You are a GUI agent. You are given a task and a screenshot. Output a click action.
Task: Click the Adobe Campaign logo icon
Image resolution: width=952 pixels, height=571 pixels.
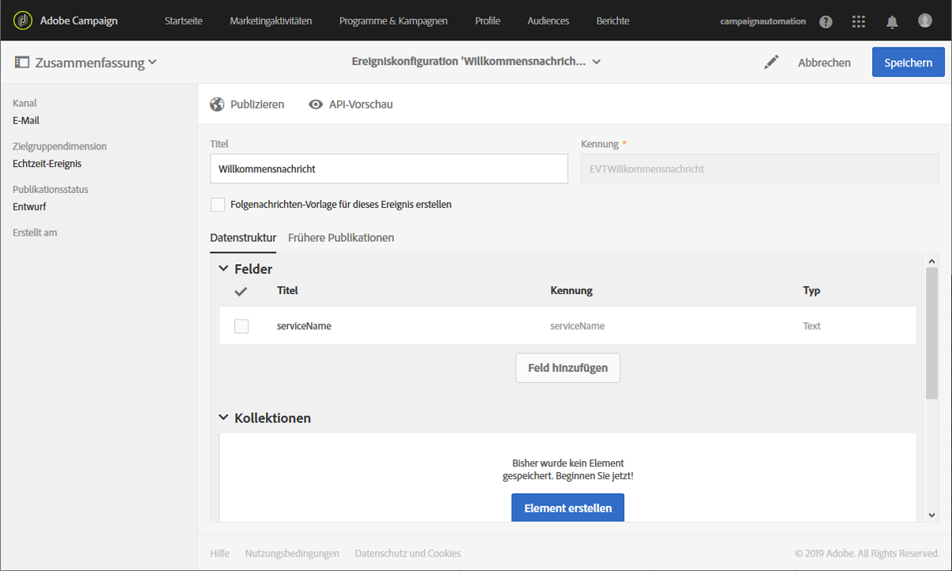click(x=23, y=21)
